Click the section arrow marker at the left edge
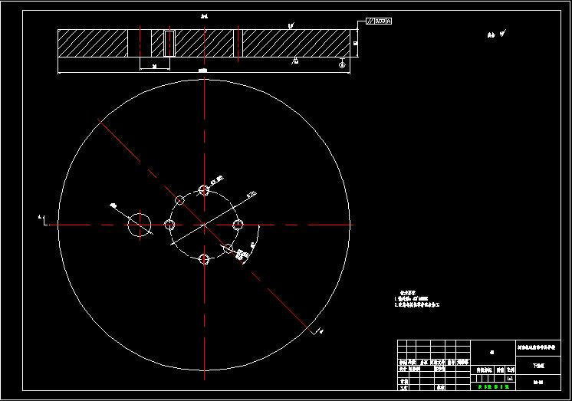572x401 pixels. (x=42, y=220)
